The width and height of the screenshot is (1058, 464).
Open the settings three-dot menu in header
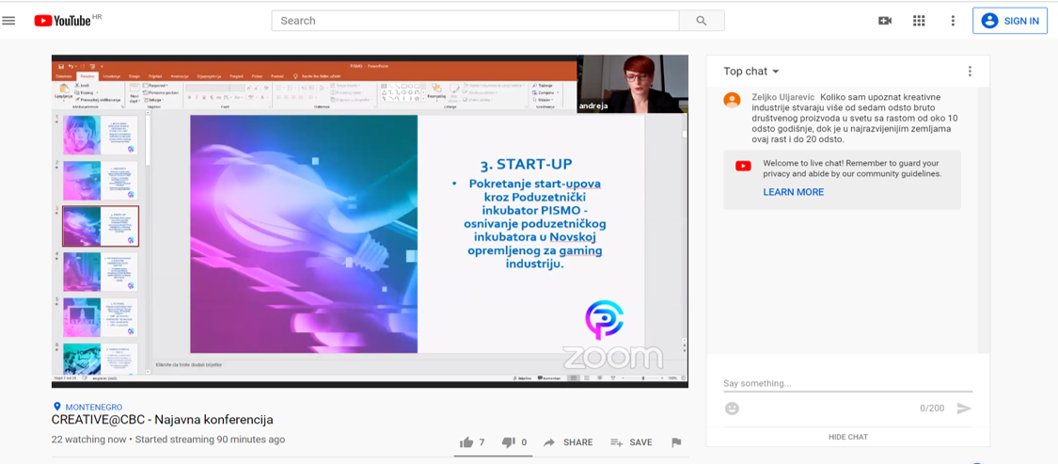point(953,21)
